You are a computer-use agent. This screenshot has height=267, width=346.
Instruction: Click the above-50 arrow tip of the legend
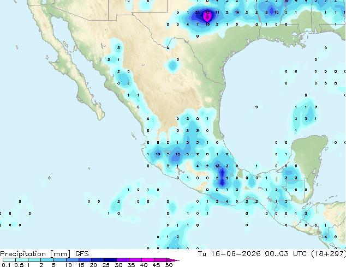tap(173, 260)
